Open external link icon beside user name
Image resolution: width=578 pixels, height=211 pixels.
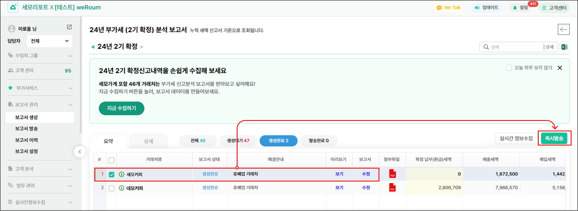[69, 27]
